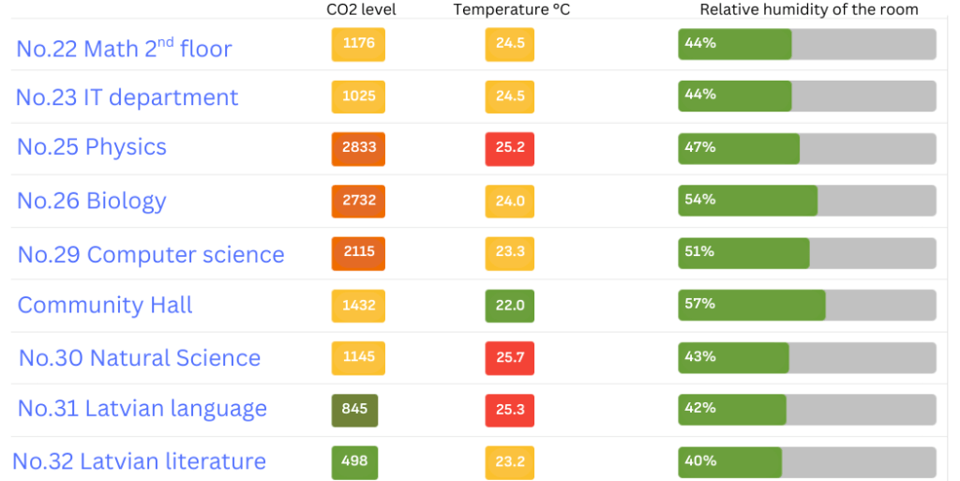
Task: Click the green 22.0 temperature badge
Action: pyautogui.click(x=509, y=306)
